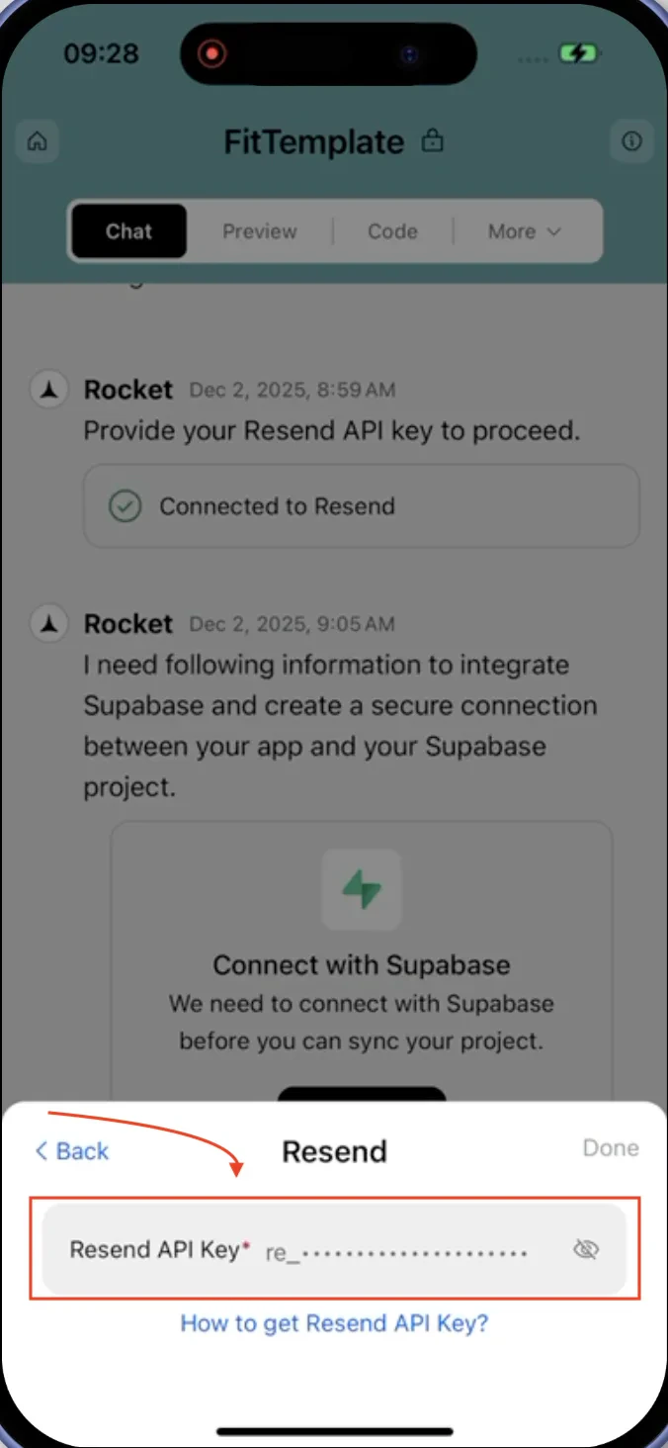Screen dimensions: 668x1448
Task: Show the hidden API key with the eye toggle
Action: point(585,1249)
